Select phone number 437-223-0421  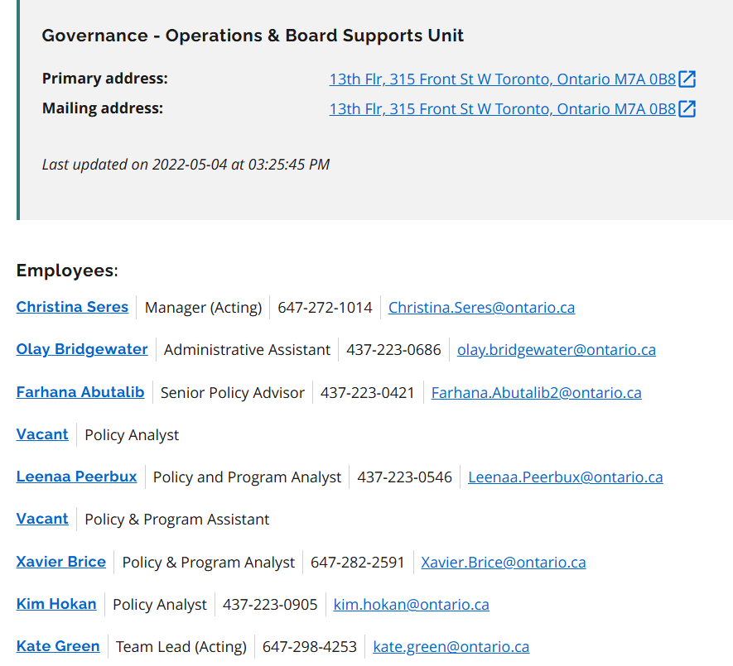pos(368,393)
